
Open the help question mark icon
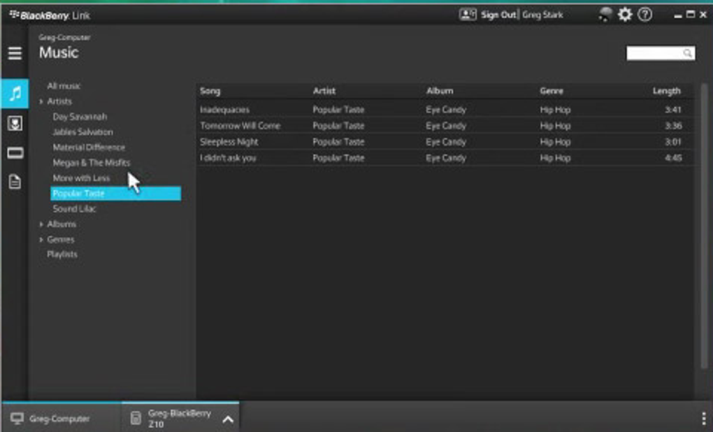pyautogui.click(x=644, y=15)
